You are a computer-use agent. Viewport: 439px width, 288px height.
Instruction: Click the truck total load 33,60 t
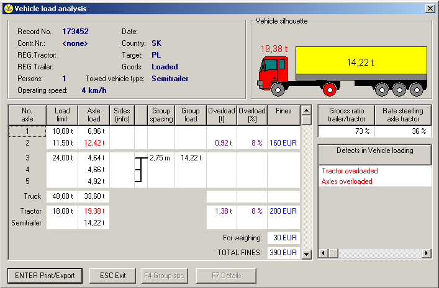pos(94,196)
